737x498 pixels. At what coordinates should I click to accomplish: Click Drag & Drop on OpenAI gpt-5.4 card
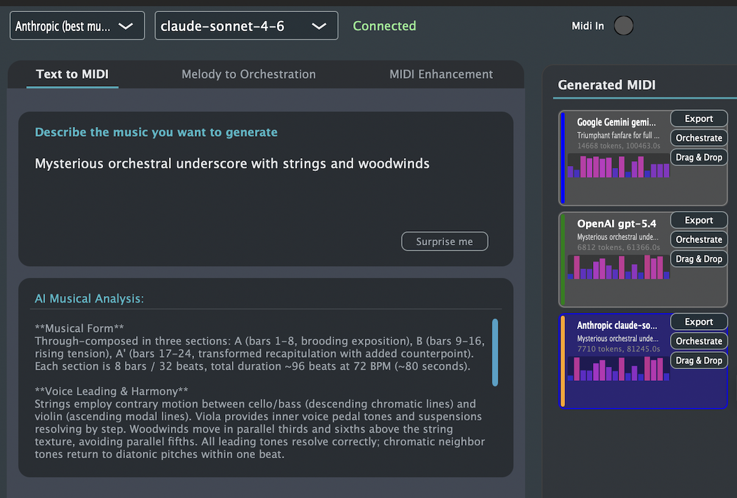pyautogui.click(x=699, y=259)
